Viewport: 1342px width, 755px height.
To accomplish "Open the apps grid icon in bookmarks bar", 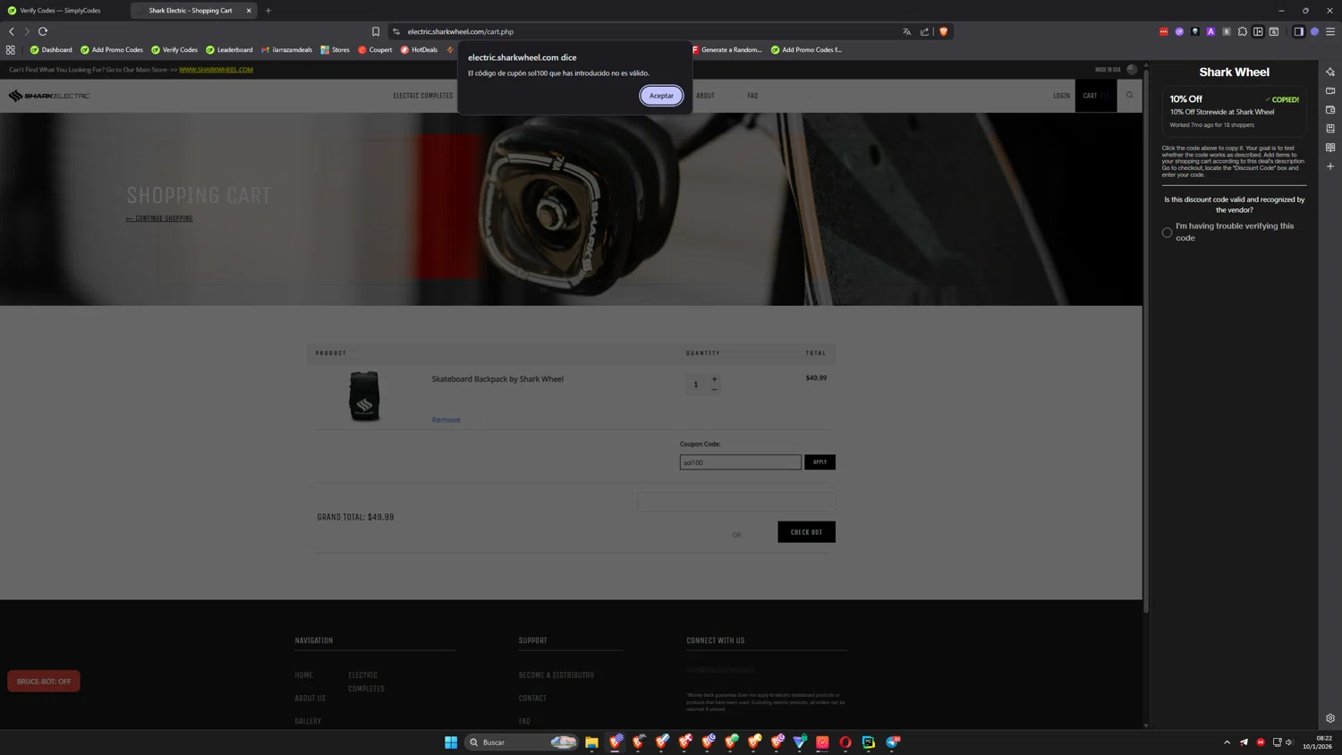I will [11, 50].
